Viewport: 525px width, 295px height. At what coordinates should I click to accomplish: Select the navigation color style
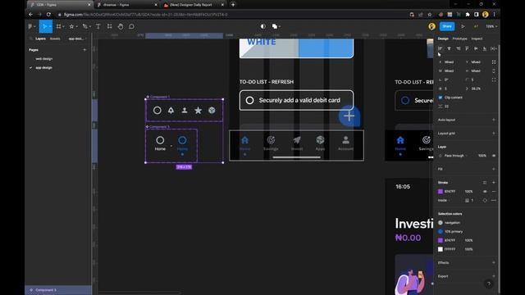(449, 223)
